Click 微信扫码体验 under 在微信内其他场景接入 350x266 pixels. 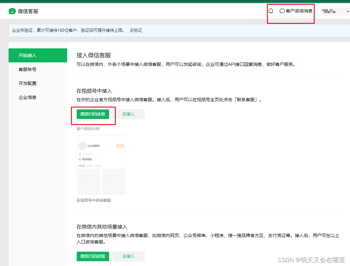93,256
